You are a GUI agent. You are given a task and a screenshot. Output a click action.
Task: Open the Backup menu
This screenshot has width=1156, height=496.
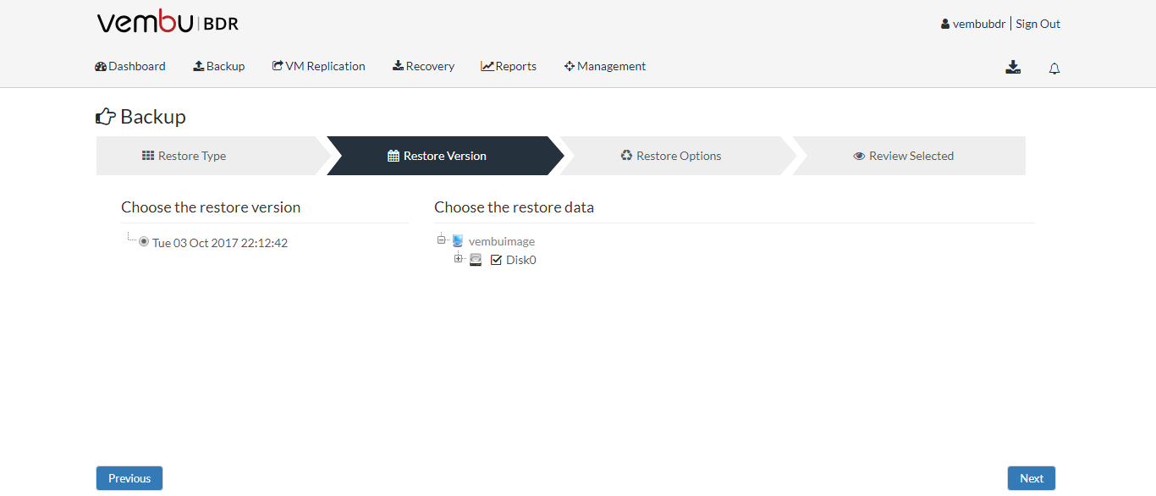click(x=219, y=66)
